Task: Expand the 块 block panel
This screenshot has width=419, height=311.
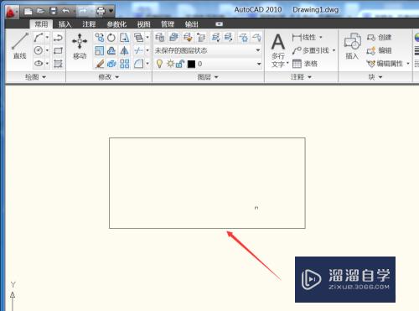Action: pyautogui.click(x=375, y=77)
